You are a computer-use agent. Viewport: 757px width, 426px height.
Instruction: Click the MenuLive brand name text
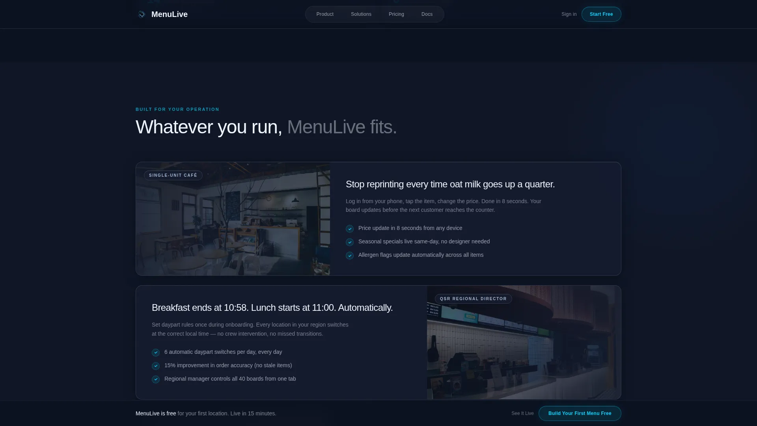tap(170, 14)
